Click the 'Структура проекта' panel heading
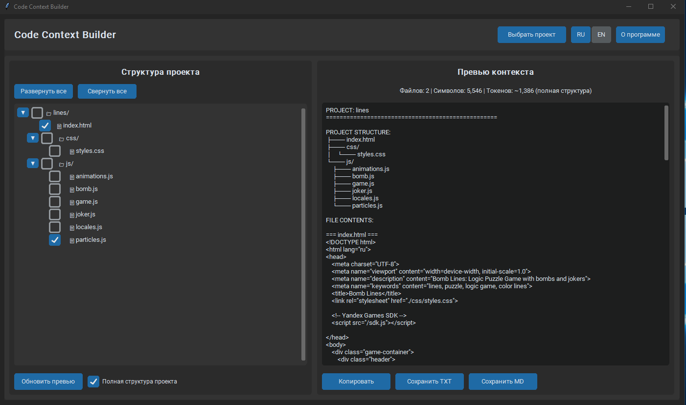Screen dimensions: 686x405 click(160, 72)
